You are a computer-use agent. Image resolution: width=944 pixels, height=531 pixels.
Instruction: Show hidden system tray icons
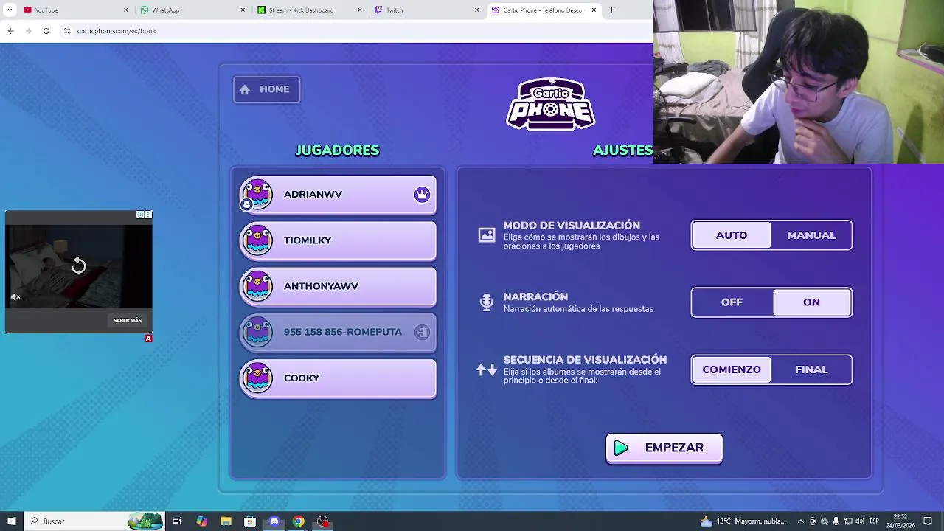tap(801, 521)
